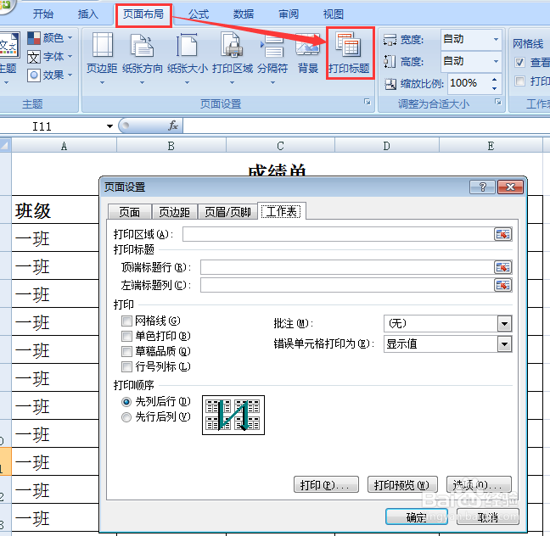Click the formula bar input area
Image resolution: width=550 pixels, height=536 pixels.
point(366,126)
